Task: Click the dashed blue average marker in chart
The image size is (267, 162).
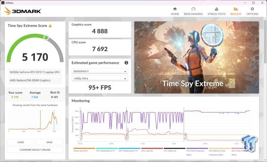Action: (x=54, y=119)
